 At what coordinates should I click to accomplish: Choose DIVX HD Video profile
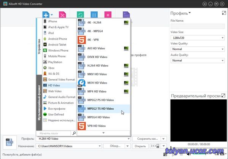103,57
